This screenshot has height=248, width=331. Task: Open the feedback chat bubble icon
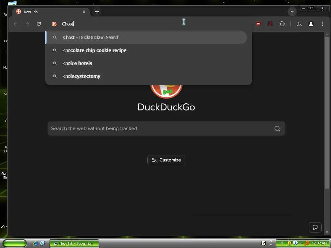tap(315, 227)
